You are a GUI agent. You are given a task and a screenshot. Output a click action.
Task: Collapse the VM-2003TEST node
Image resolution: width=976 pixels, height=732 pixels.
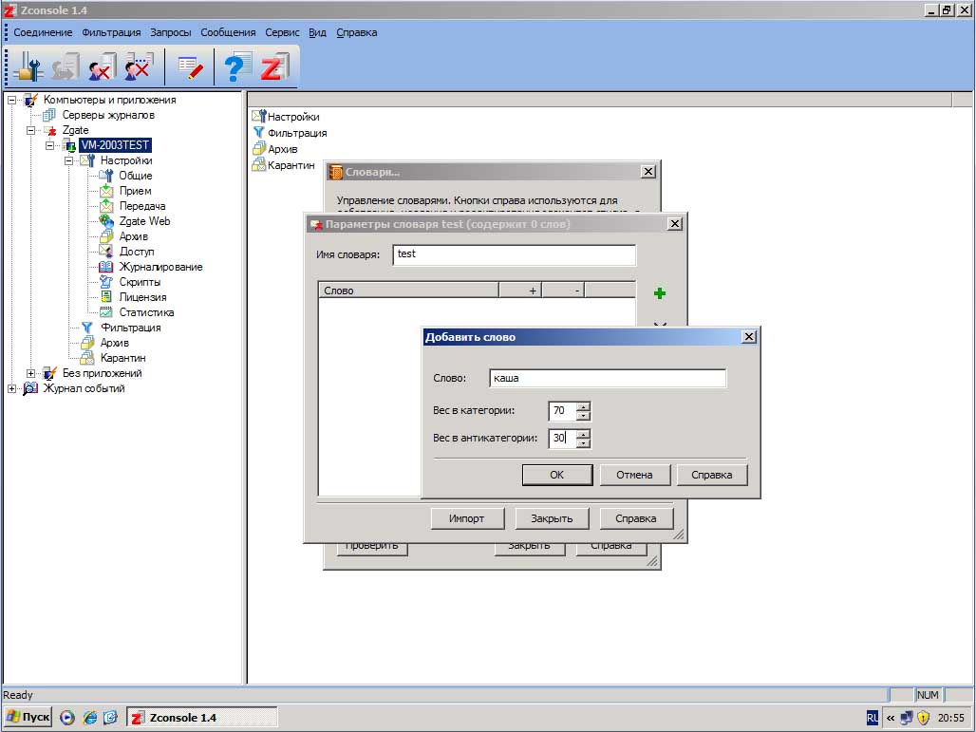[x=49, y=145]
